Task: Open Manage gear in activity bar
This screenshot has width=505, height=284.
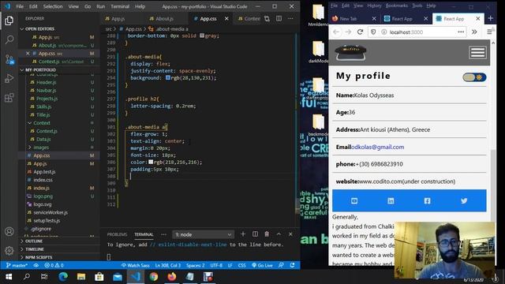Action: [x=9, y=250]
